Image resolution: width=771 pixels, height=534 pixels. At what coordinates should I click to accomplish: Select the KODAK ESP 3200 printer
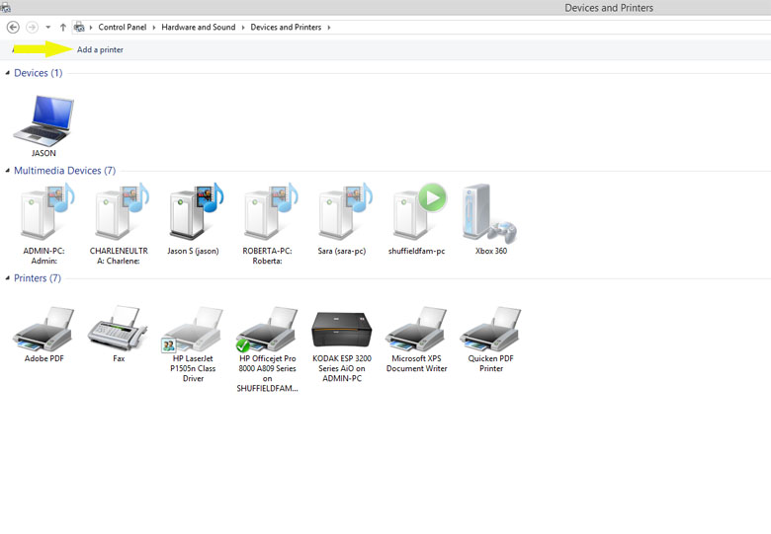coord(341,333)
